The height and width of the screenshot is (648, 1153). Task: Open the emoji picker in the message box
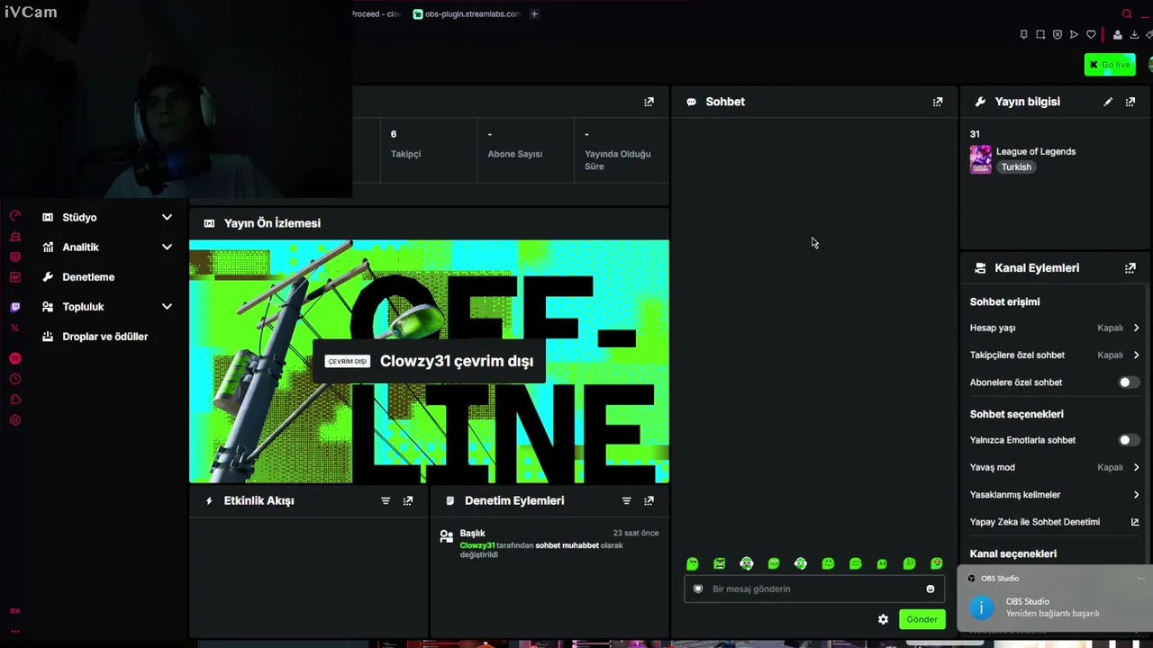coord(931,589)
